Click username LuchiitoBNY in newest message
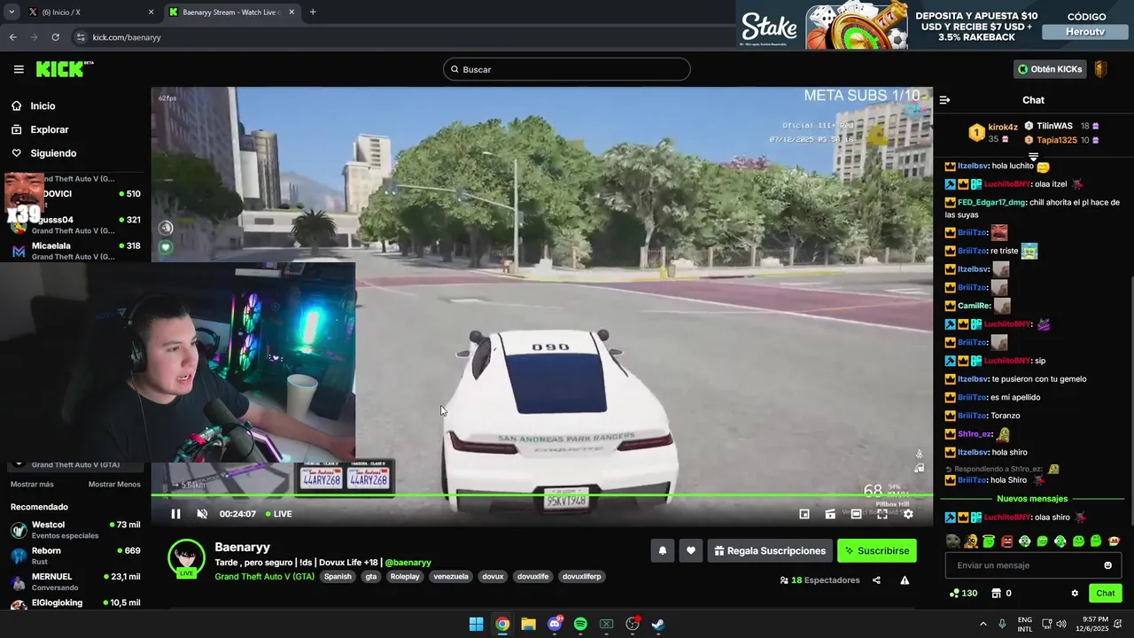Screen dimensions: 1134x638 pyautogui.click(x=1007, y=517)
